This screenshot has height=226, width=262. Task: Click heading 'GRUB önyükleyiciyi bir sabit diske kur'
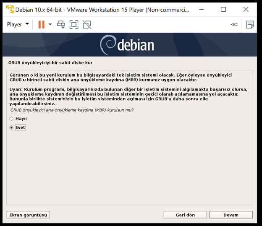pos(50,63)
